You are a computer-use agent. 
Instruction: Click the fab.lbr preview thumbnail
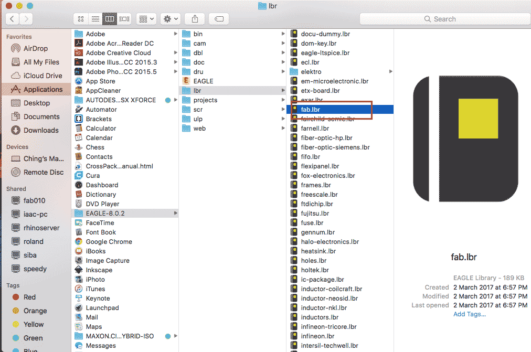point(465,139)
